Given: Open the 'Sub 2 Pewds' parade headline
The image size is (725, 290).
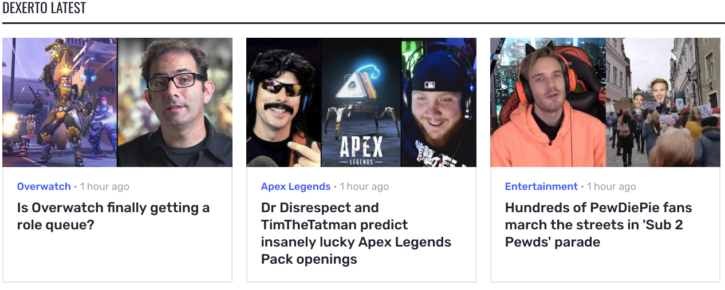Looking at the screenshot, I should 598,225.
